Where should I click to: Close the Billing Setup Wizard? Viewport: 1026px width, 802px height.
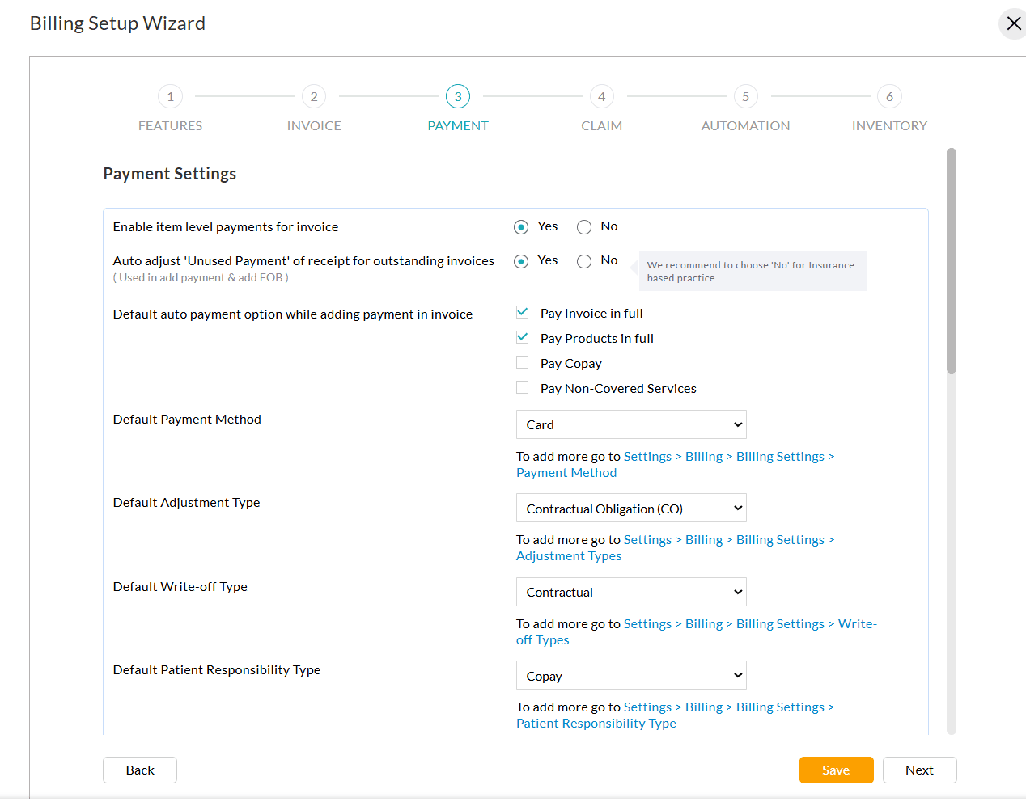click(x=1013, y=23)
